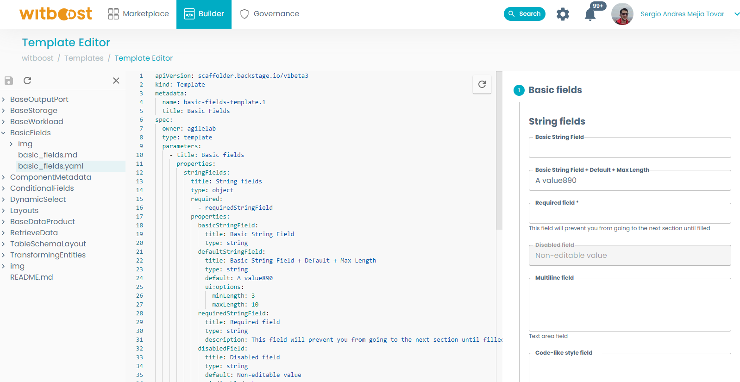
Task: Go to Templates breadcrumb link
Action: pos(84,58)
